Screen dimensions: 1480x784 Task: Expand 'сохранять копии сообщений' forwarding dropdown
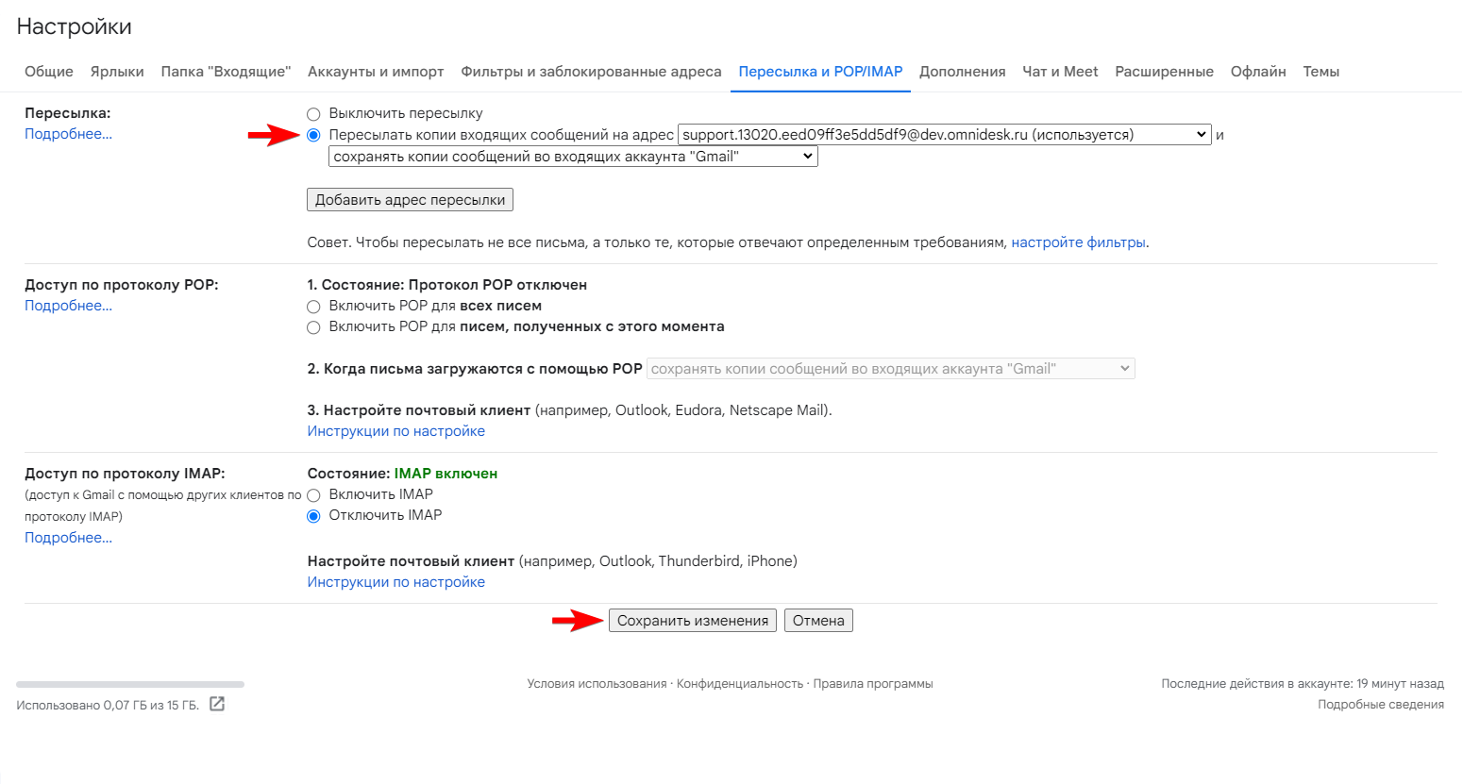[x=573, y=157]
